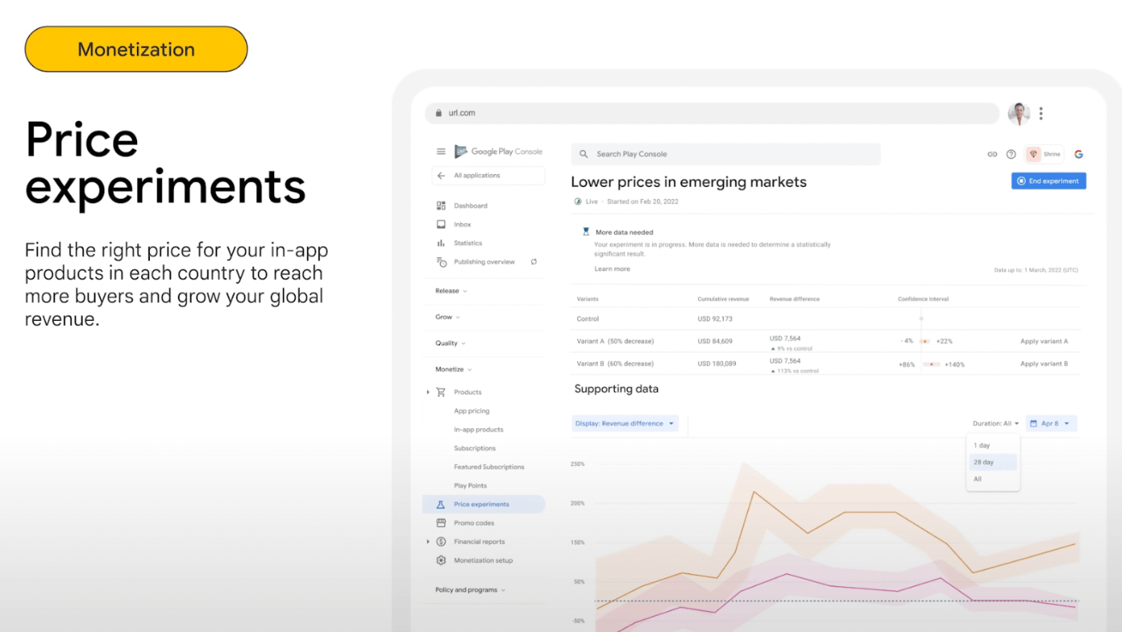Open Inbox in the sidebar
1122x632 pixels.
tap(462, 225)
